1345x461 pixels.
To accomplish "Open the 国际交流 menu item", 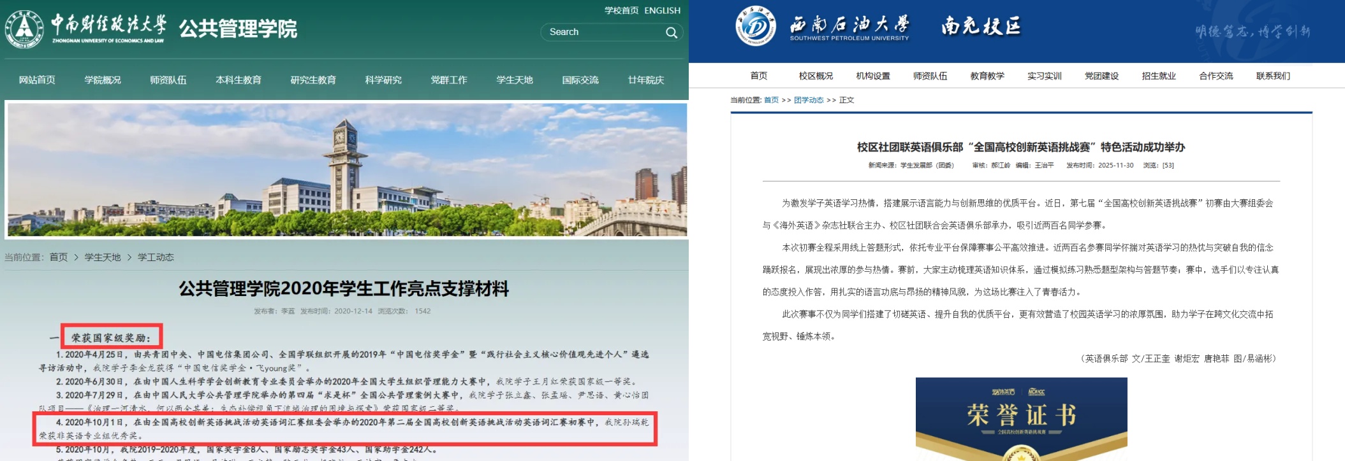I will pos(580,80).
